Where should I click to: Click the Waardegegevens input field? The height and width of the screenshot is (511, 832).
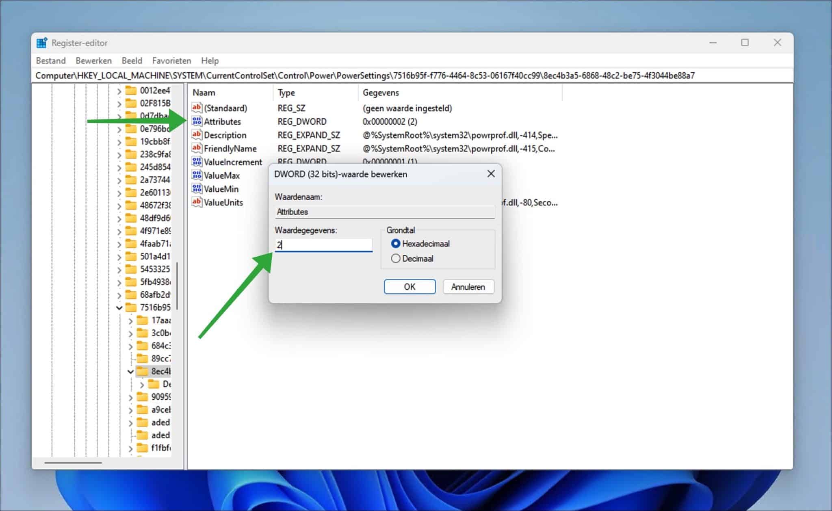click(x=323, y=245)
